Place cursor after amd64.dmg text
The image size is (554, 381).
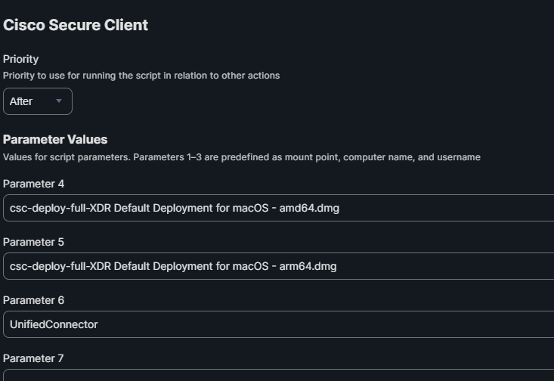[x=340, y=208]
